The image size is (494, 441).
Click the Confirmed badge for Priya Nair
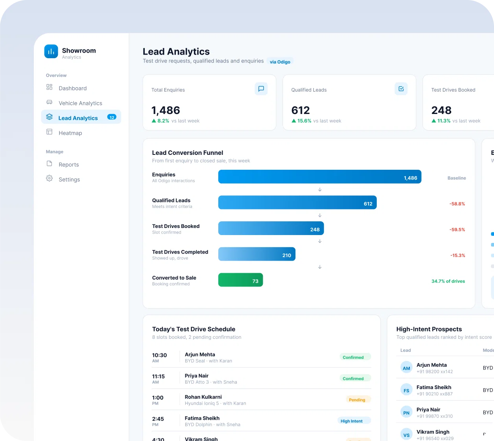tap(355, 379)
